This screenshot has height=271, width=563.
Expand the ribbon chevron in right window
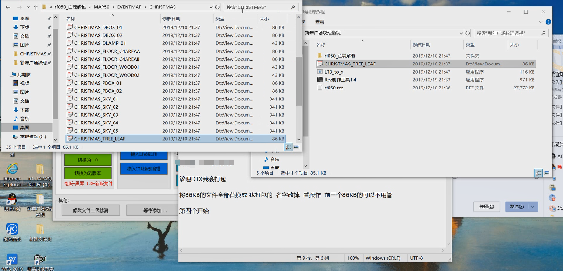541,22
